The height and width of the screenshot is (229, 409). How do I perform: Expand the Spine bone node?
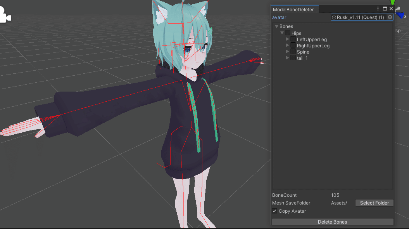pyautogui.click(x=287, y=52)
